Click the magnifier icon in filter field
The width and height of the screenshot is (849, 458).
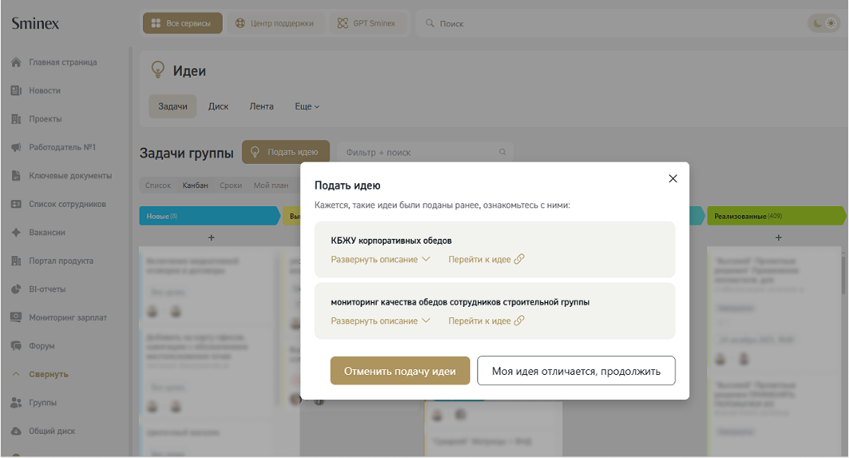tap(502, 152)
